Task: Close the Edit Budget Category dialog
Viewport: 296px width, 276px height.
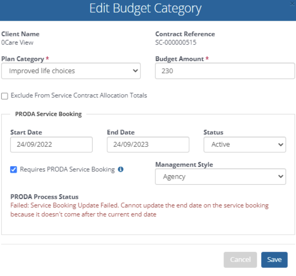Action: (293, 3)
